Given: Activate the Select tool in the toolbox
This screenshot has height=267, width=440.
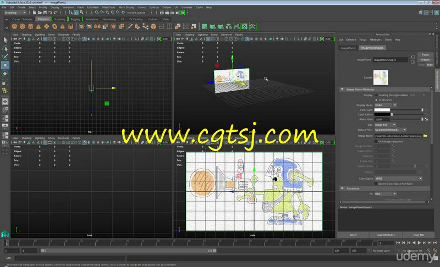Looking at the screenshot, I should click(5, 40).
